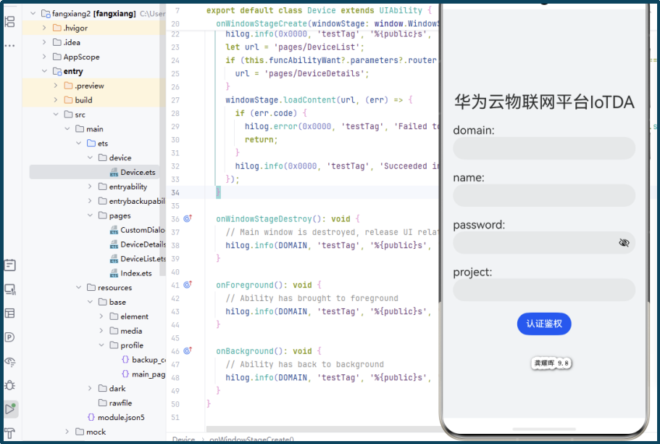This screenshot has width=660, height=444.
Task: Open the backup_config JSON file
Action: (149, 360)
